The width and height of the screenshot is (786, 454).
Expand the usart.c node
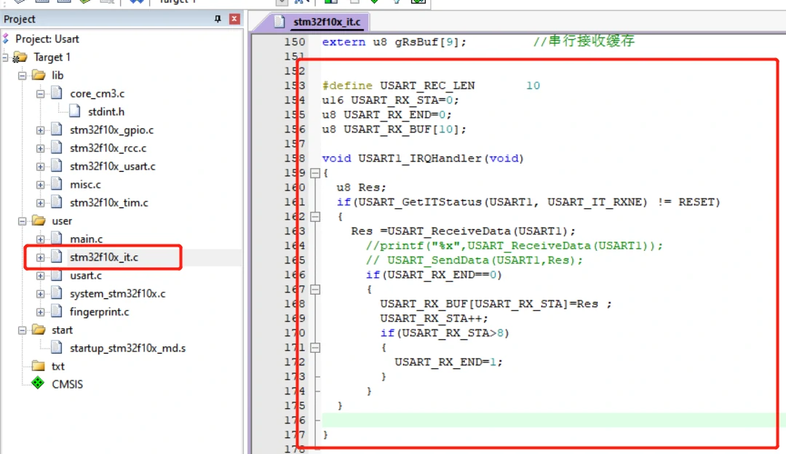pyautogui.click(x=40, y=276)
